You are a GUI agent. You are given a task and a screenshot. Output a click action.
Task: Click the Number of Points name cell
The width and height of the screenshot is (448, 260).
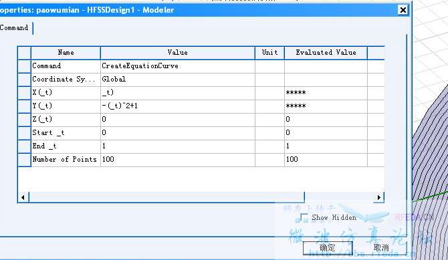66,160
